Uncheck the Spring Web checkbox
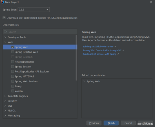 (x=13, y=47)
